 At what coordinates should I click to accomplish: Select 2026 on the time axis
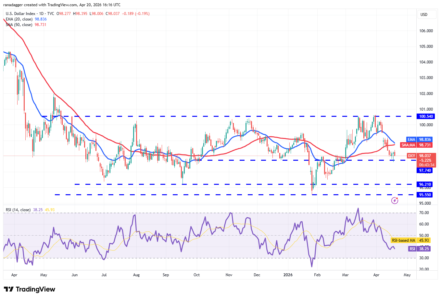coord(288,275)
